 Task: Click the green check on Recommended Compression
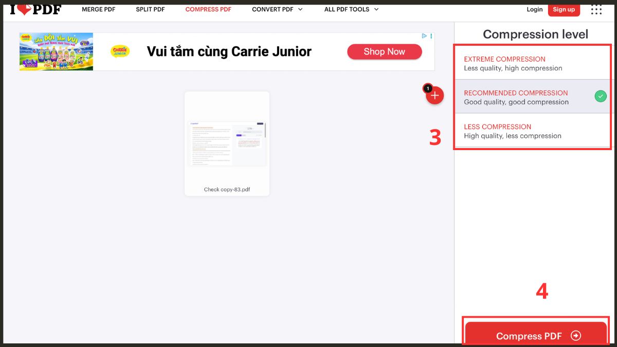tap(601, 96)
